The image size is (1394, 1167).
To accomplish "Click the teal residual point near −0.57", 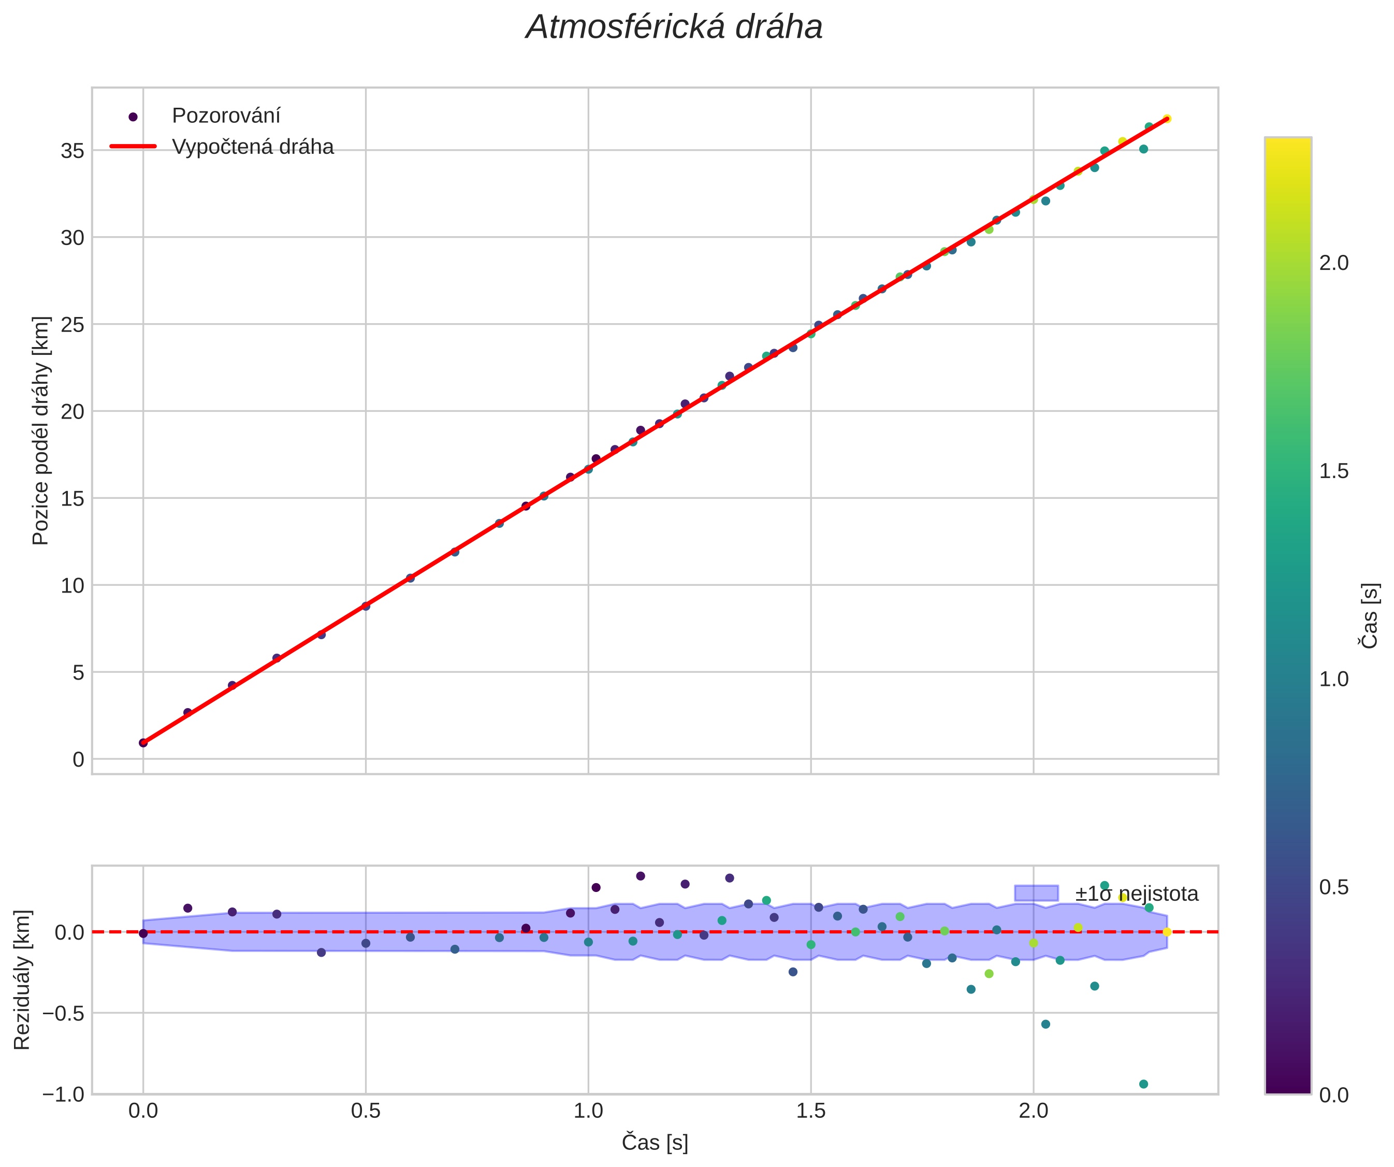I will coord(1045,1024).
